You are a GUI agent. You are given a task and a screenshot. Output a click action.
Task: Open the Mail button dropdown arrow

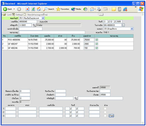point(95,9)
